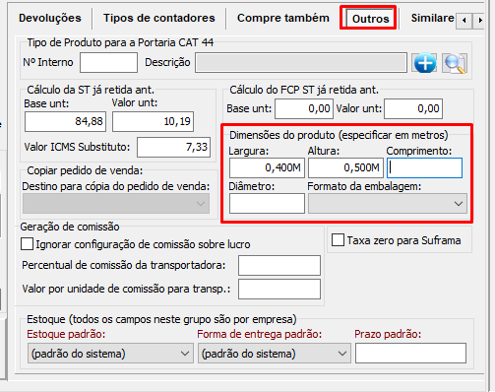The image size is (495, 392).
Task: Click the Altura field
Action: 345,167
